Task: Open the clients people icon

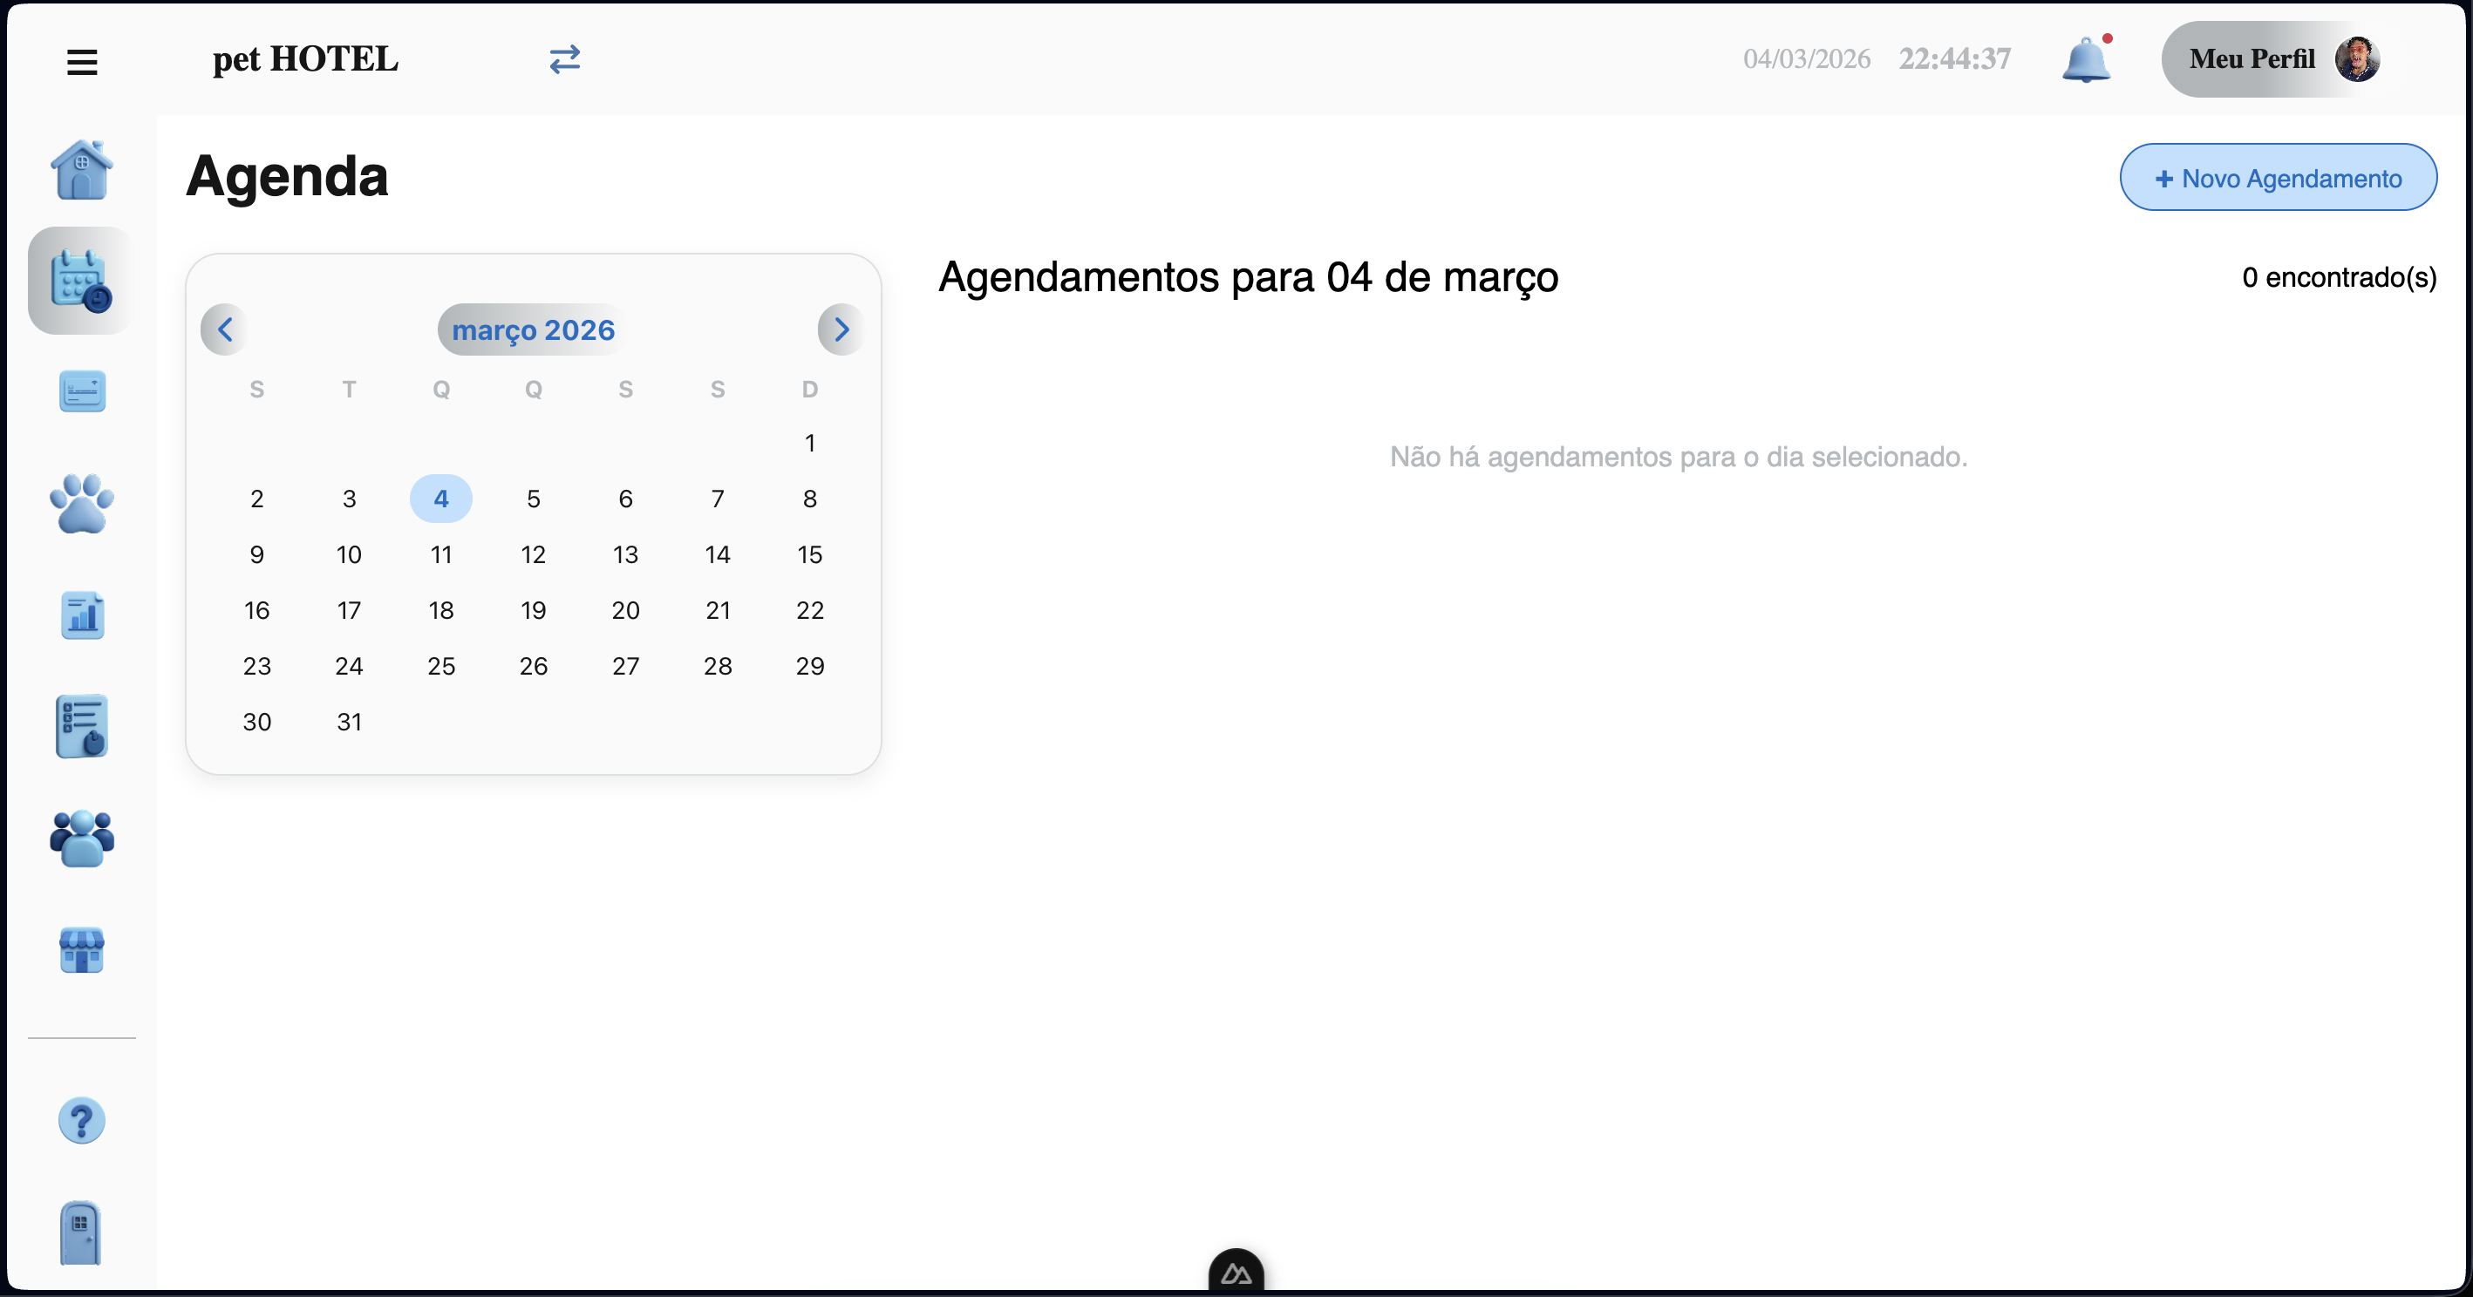Action: (x=82, y=839)
